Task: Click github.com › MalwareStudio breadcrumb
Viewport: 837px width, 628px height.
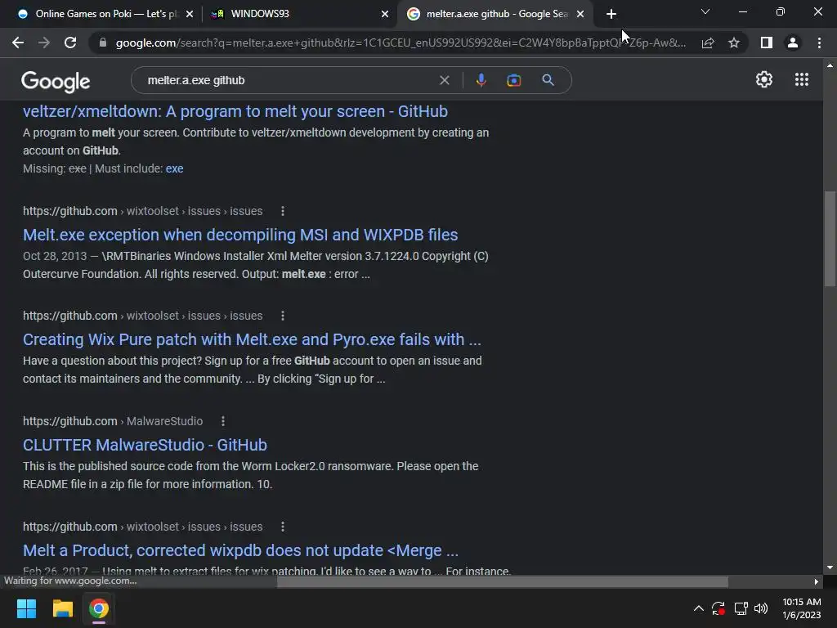Action: (x=113, y=421)
